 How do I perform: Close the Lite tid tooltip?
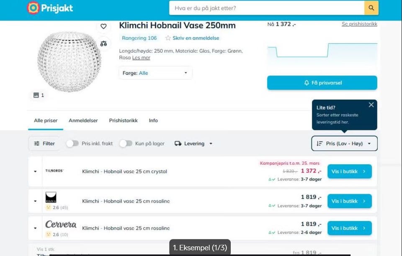(371, 105)
